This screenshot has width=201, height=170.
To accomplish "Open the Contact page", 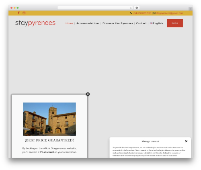I will (142, 23).
